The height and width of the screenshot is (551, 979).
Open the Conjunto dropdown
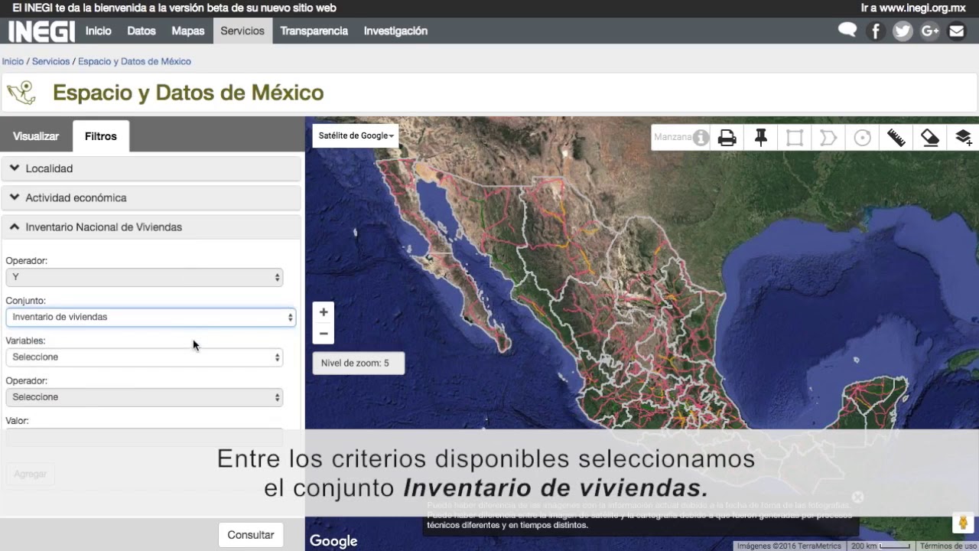tap(151, 317)
